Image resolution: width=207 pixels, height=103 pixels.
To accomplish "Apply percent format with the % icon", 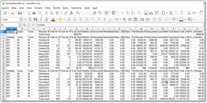I will tap(124, 19).
